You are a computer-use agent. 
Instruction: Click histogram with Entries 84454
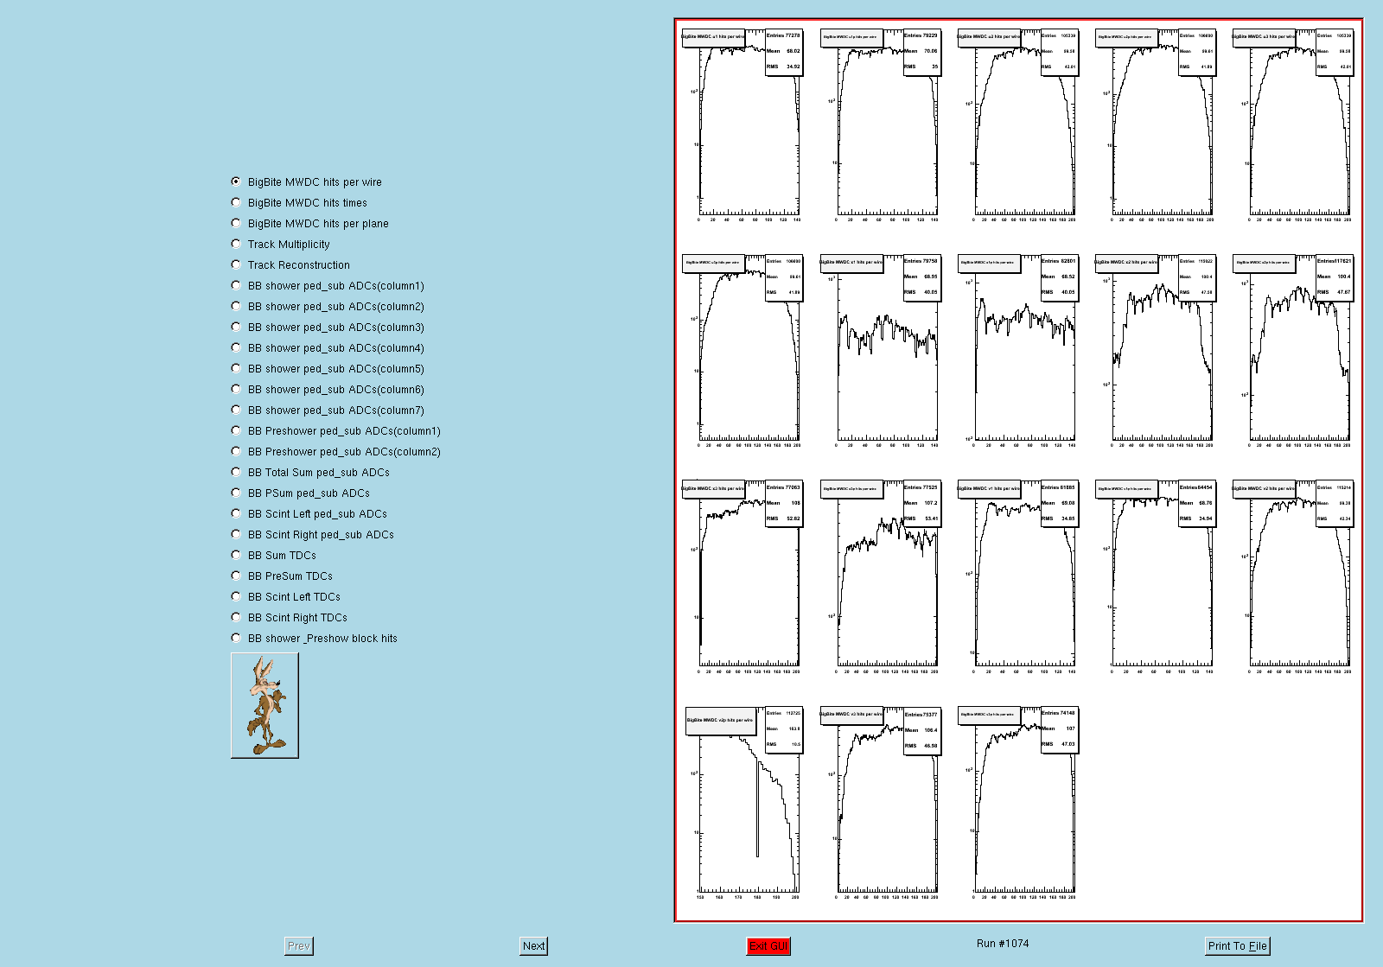point(1156,577)
